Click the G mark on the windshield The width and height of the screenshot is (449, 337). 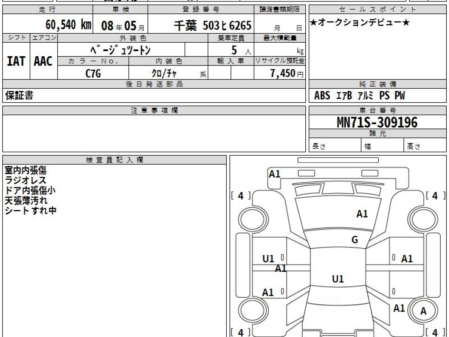coord(355,240)
